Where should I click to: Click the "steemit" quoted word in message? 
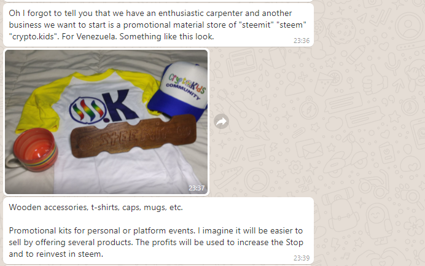pyautogui.click(x=256, y=25)
